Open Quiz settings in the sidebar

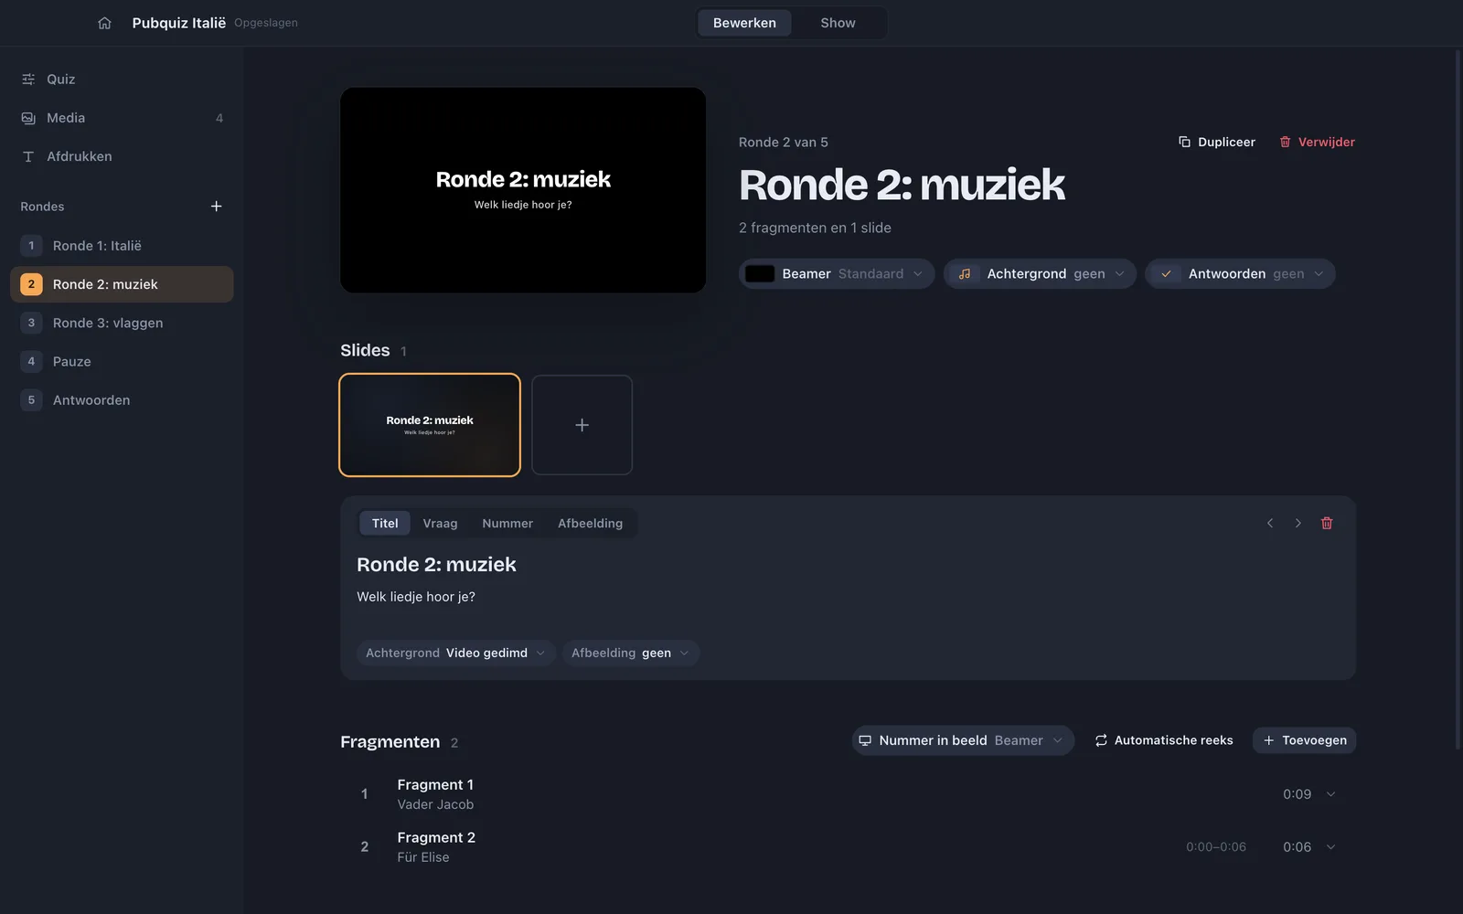coord(122,80)
